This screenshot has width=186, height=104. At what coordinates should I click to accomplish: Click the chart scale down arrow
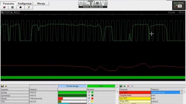tap(15, 12)
